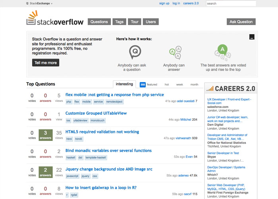Image resolution: width=278 pixels, height=199 pixels.
Task: Click the Tell me more button
Action: pyautogui.click(x=46, y=62)
